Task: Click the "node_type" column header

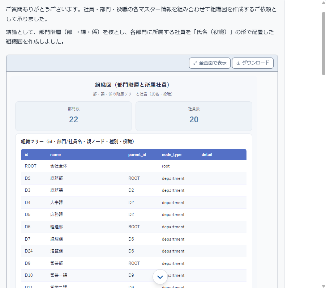Action: pos(172,154)
